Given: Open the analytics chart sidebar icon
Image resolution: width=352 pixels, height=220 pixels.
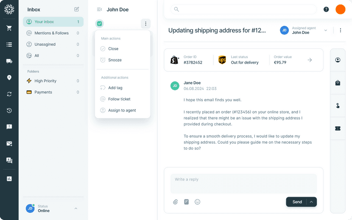Looking at the screenshot, I should [x=9, y=179].
